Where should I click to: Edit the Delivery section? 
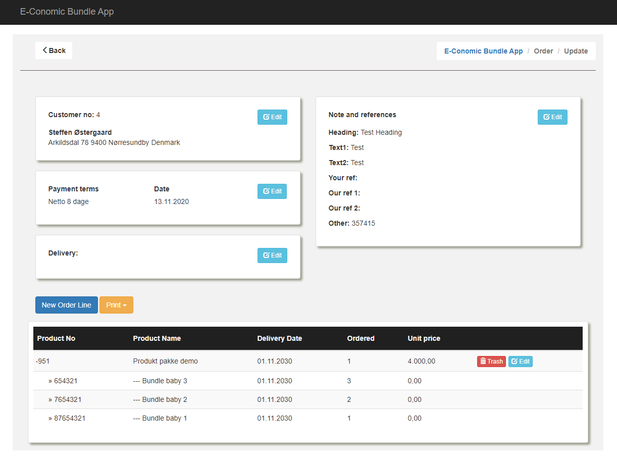[272, 255]
